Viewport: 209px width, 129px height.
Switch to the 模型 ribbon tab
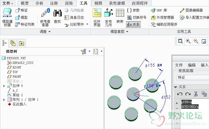(x=25, y=3)
